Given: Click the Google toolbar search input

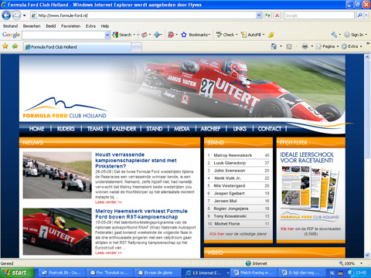Looking at the screenshot, I should point(63,35).
